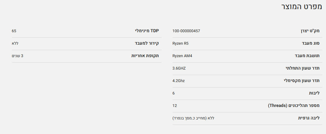This screenshot has width=326, height=134.
Task: Select the 4.2Ghz max clock value
Action: click(x=178, y=81)
